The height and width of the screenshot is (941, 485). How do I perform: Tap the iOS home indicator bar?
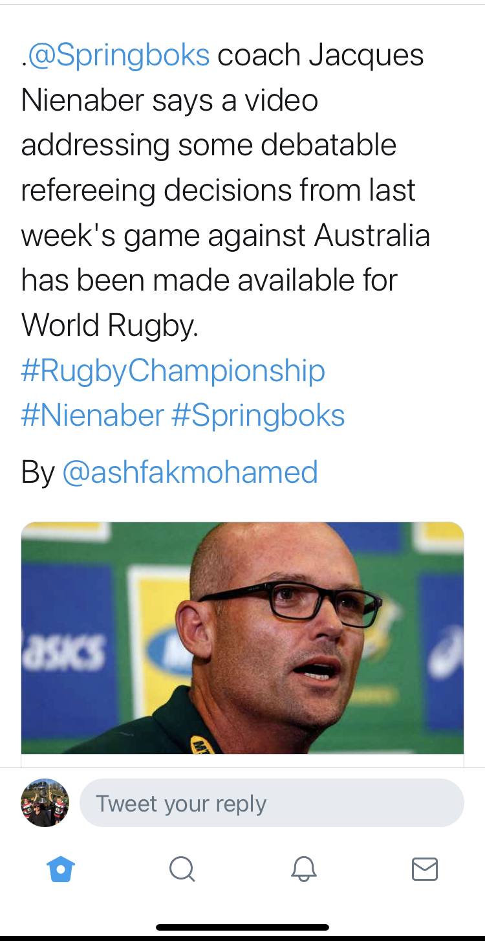[242, 927]
